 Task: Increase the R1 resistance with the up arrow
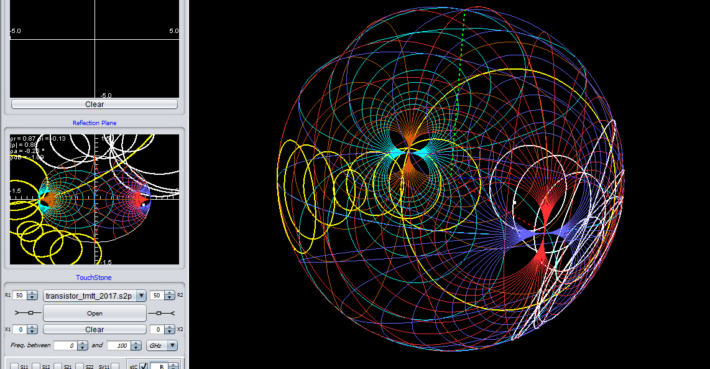point(32,293)
